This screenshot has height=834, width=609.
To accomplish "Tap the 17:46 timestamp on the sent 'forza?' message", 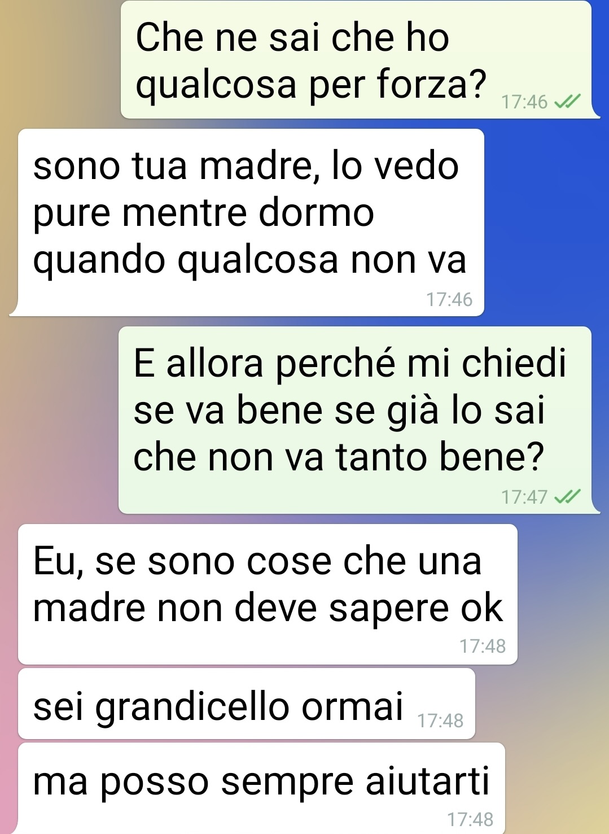I will click(524, 102).
